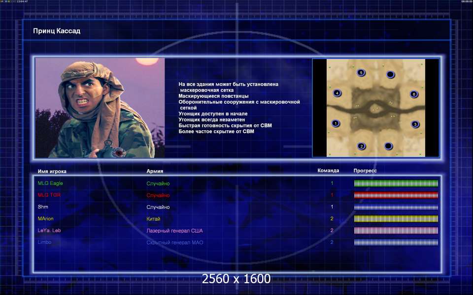This screenshot has height=295, width=473.
Task: Click the line "Маскирующиеся повстанцы"
Action: (213, 96)
